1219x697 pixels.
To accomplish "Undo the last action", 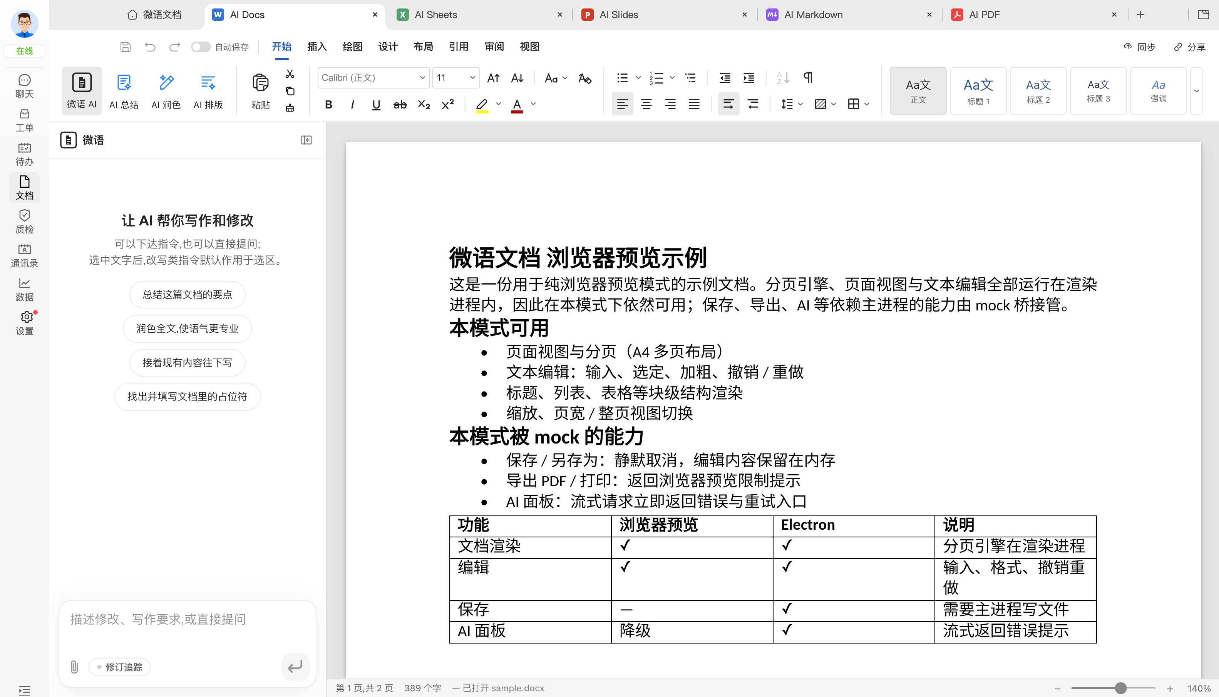I will click(150, 47).
